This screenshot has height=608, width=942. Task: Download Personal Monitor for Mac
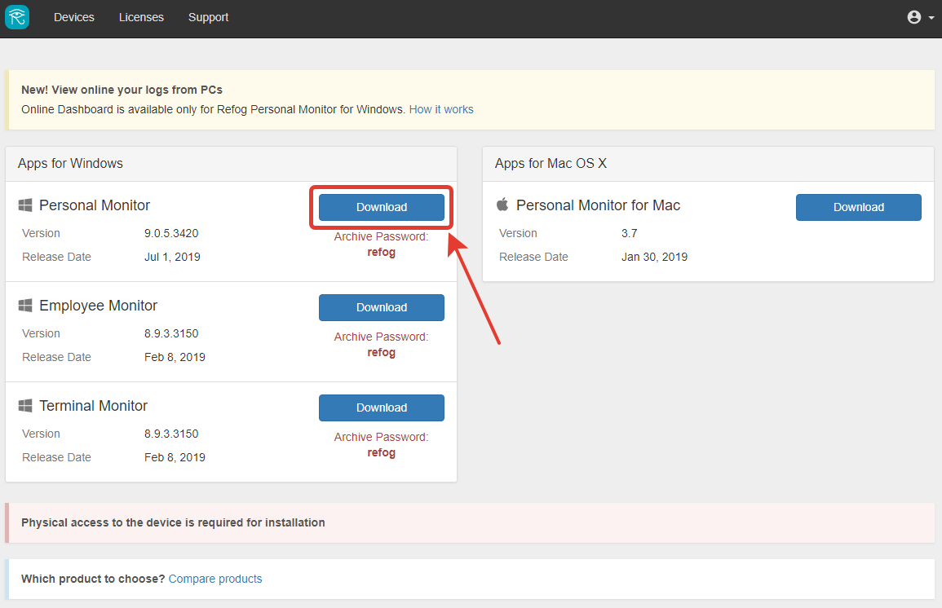pyautogui.click(x=859, y=207)
